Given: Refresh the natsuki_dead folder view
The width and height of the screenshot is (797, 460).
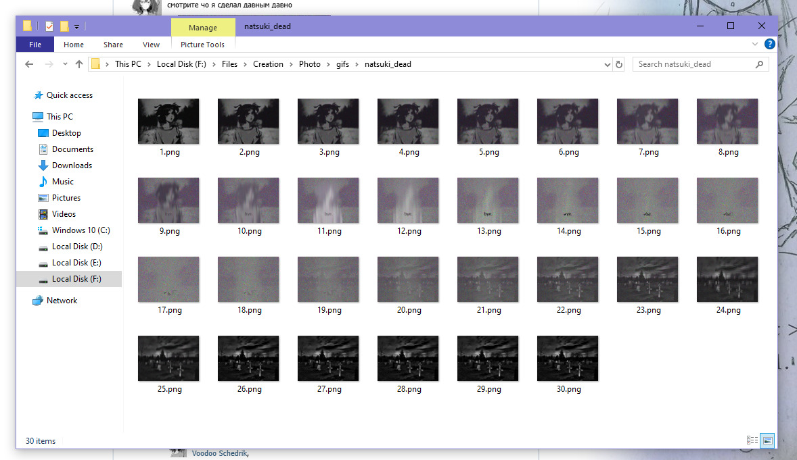Looking at the screenshot, I should tap(618, 64).
